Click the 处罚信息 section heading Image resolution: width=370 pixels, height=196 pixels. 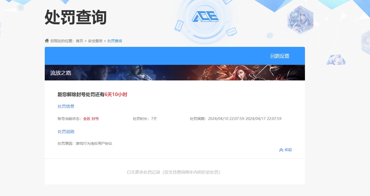[x=66, y=106]
